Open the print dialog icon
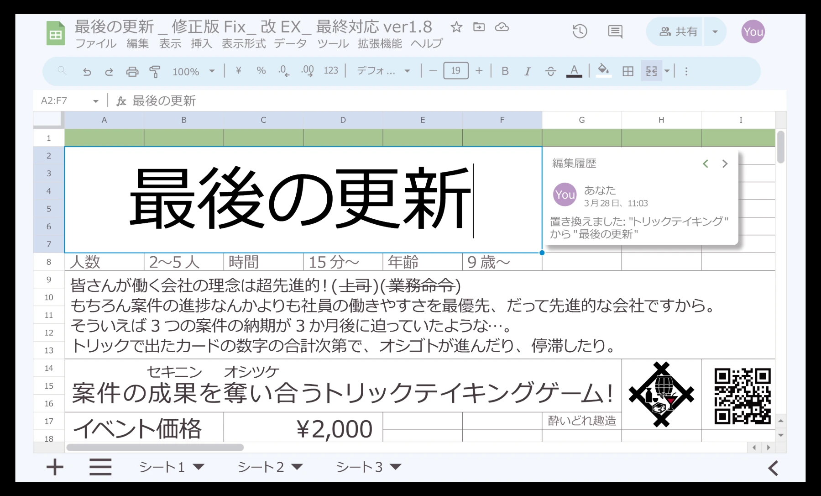Screen dimensions: 821x496 [132, 71]
